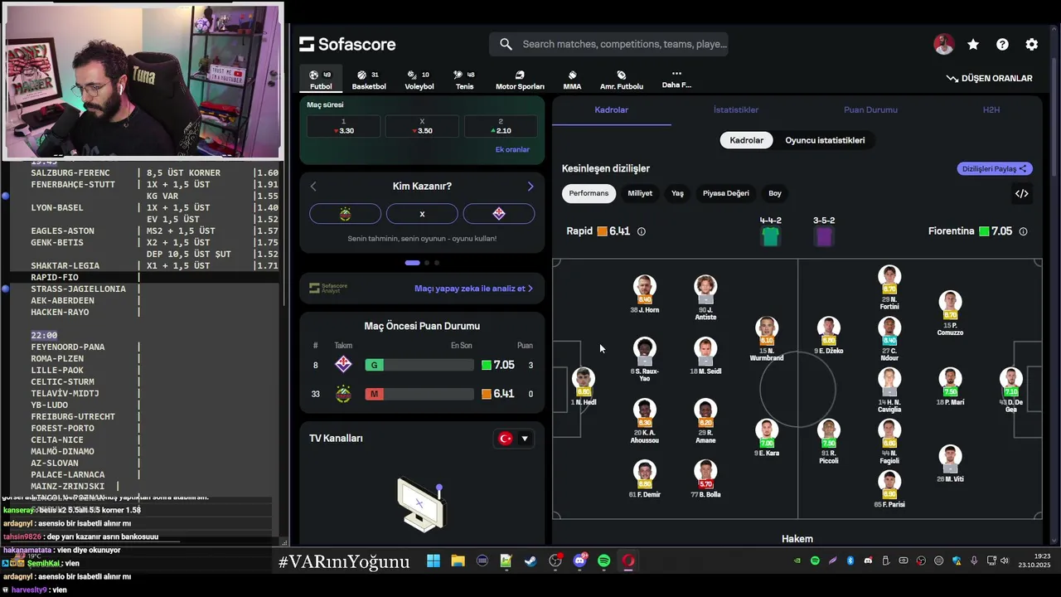The image size is (1061, 597).
Task: Click the odds box 1 at 3.30
Action: [343, 126]
